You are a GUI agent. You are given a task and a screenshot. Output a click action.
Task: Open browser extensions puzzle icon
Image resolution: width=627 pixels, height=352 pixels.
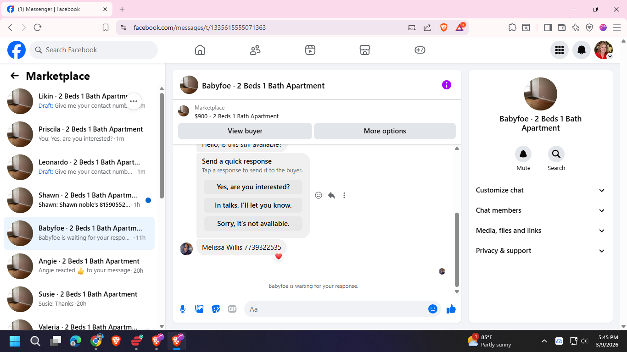click(512, 27)
